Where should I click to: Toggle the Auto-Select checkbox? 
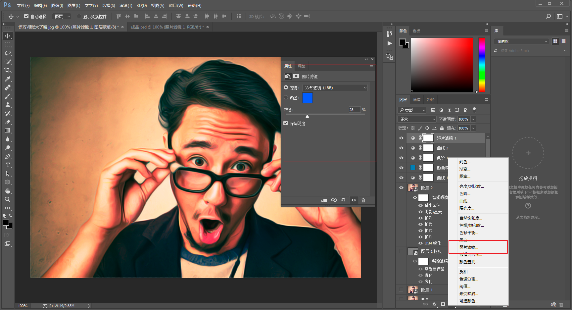(x=26, y=16)
